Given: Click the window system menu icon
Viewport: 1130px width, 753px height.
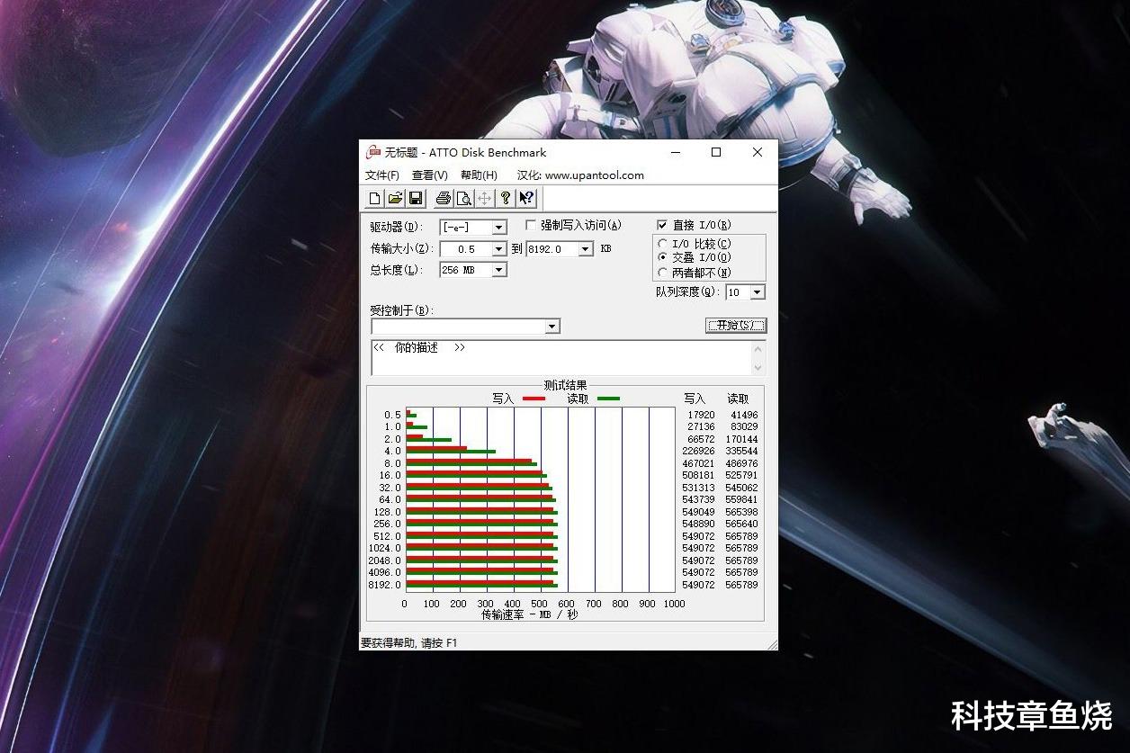Looking at the screenshot, I should (372, 152).
